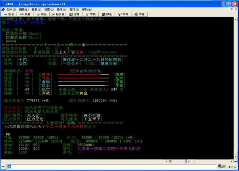The height and width of the screenshot is (171, 239).
Task: Open the 触发器 (Triggers) toolbar button
Action: click(58, 14)
